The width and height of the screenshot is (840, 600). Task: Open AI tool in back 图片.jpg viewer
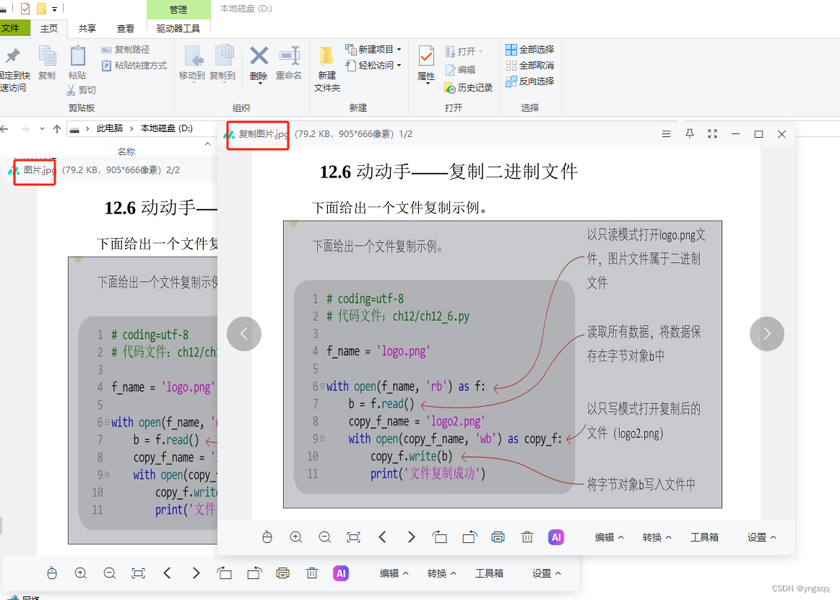pyautogui.click(x=341, y=573)
